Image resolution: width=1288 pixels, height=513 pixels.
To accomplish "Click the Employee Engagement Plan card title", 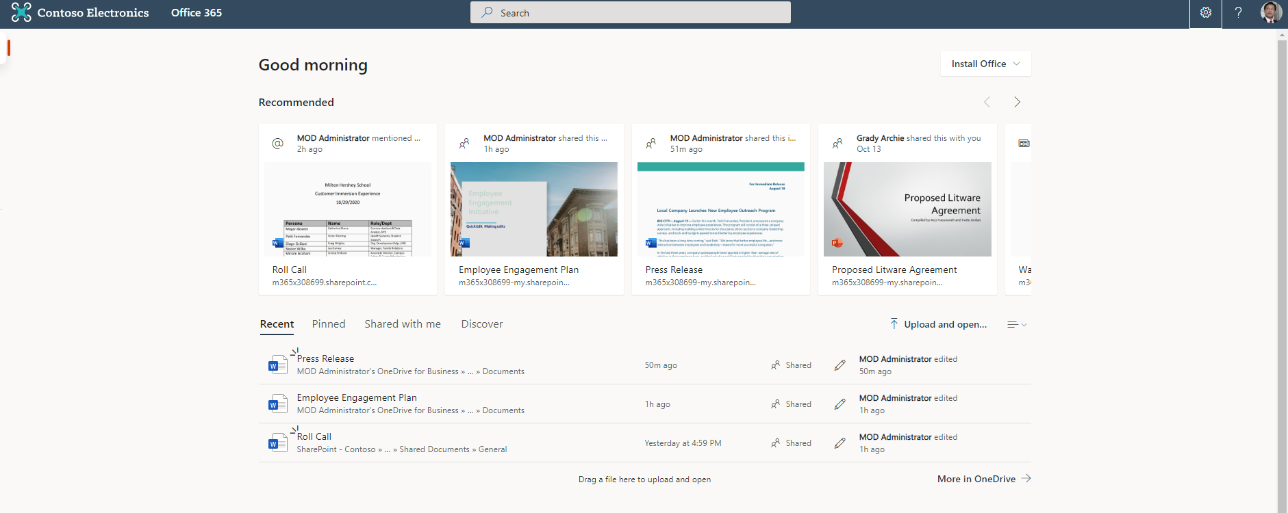I will pos(518,269).
